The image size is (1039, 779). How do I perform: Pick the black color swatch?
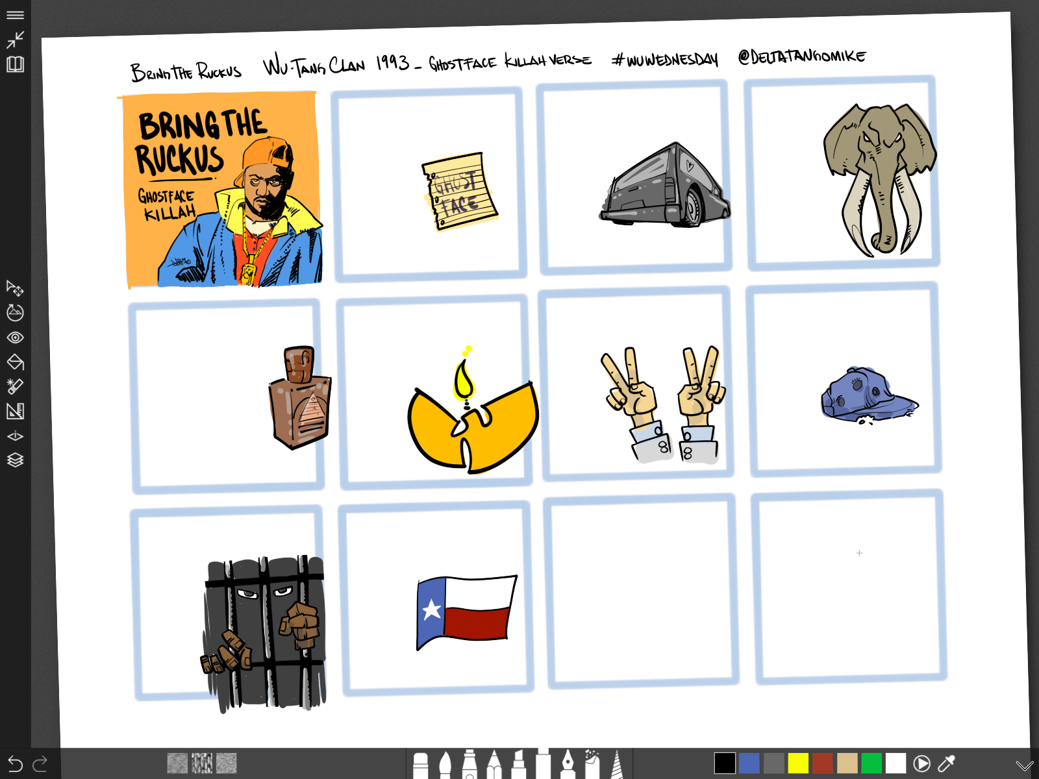[x=725, y=763]
